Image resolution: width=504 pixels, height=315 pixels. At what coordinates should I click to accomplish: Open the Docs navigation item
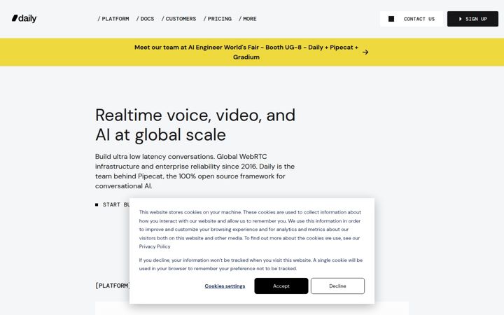tap(146, 19)
